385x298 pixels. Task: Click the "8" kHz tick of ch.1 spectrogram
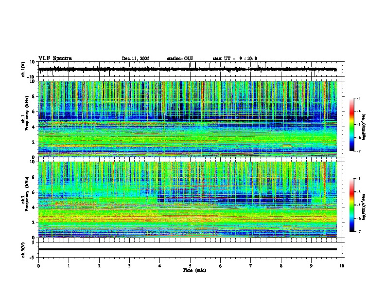coord(34,96)
